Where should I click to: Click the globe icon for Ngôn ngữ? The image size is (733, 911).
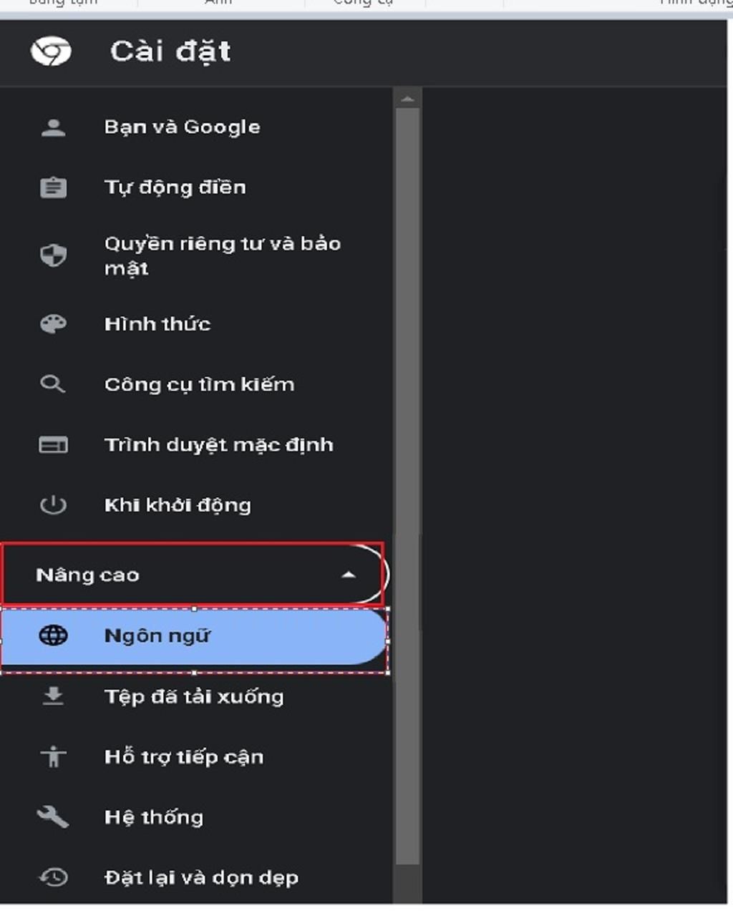tap(53, 635)
